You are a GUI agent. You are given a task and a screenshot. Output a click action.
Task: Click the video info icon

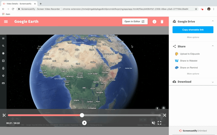point(154,22)
